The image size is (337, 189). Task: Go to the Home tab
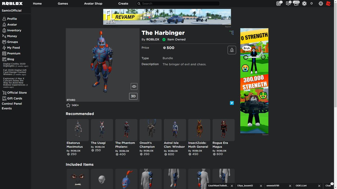(37, 4)
